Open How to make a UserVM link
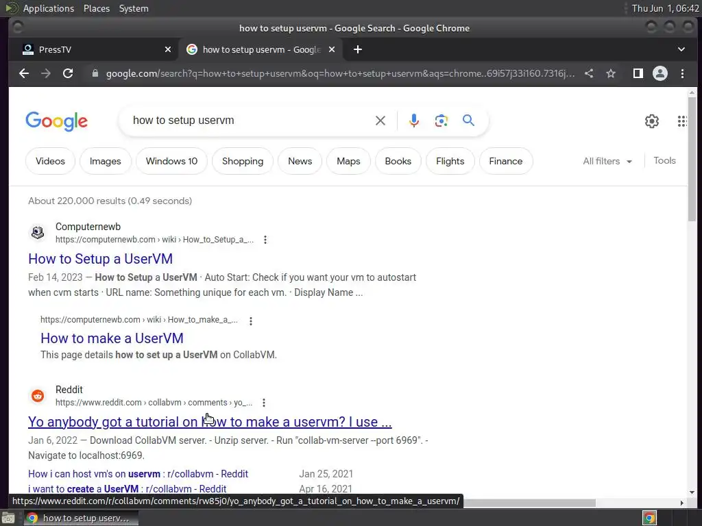 (x=112, y=338)
